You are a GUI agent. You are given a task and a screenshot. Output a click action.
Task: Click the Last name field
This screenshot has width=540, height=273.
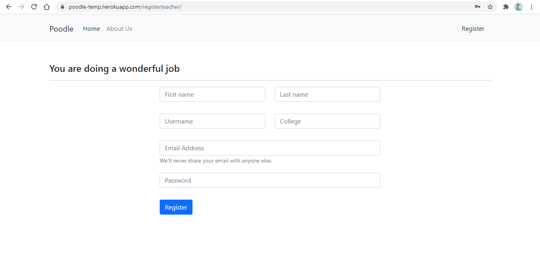click(x=327, y=94)
